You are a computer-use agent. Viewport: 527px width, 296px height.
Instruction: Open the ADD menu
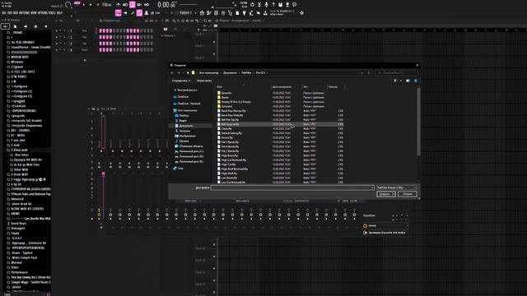(16, 13)
